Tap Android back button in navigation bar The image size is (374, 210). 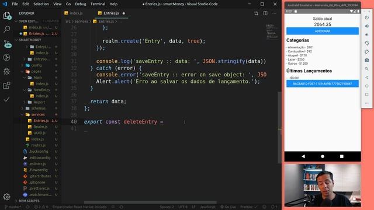tap(303, 156)
